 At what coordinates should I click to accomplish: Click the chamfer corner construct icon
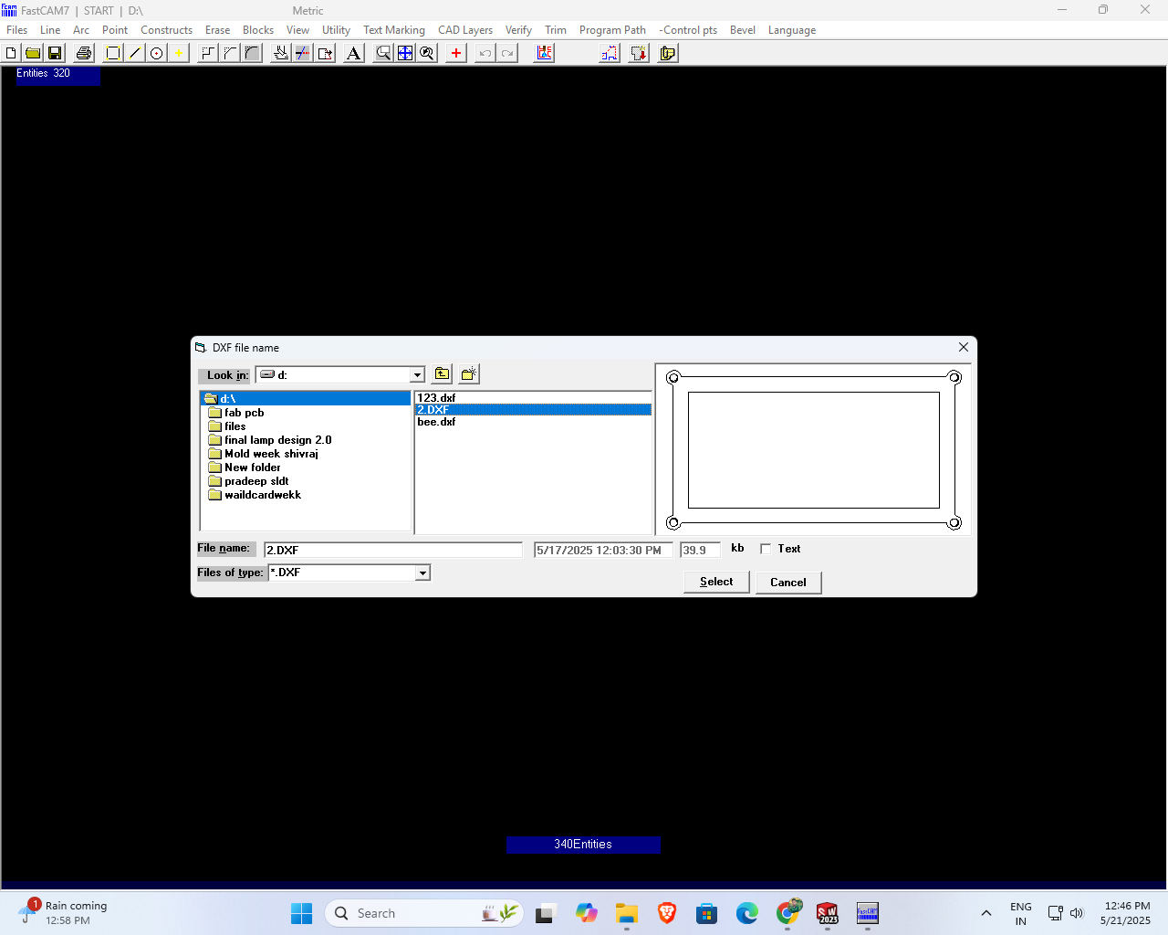point(230,53)
